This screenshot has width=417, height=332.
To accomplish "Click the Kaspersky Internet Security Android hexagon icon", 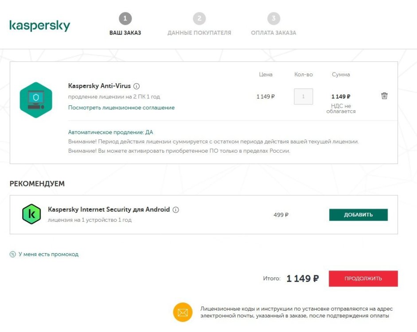I will point(31,214).
